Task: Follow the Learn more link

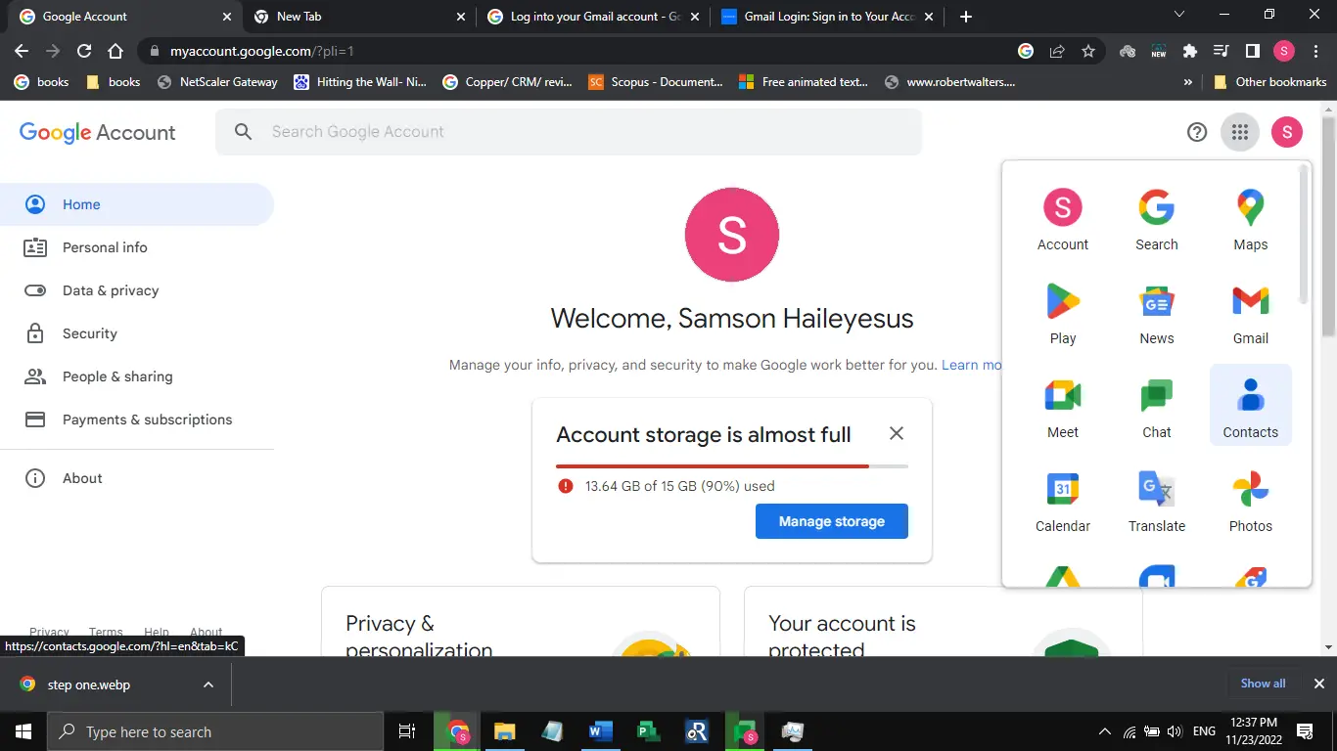Action: tap(972, 365)
